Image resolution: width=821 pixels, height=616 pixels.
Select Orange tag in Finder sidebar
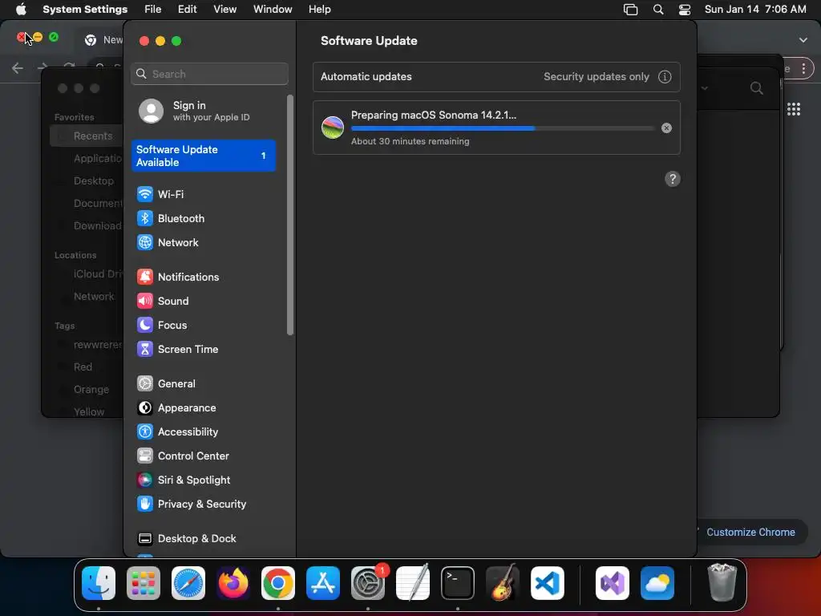pyautogui.click(x=91, y=390)
